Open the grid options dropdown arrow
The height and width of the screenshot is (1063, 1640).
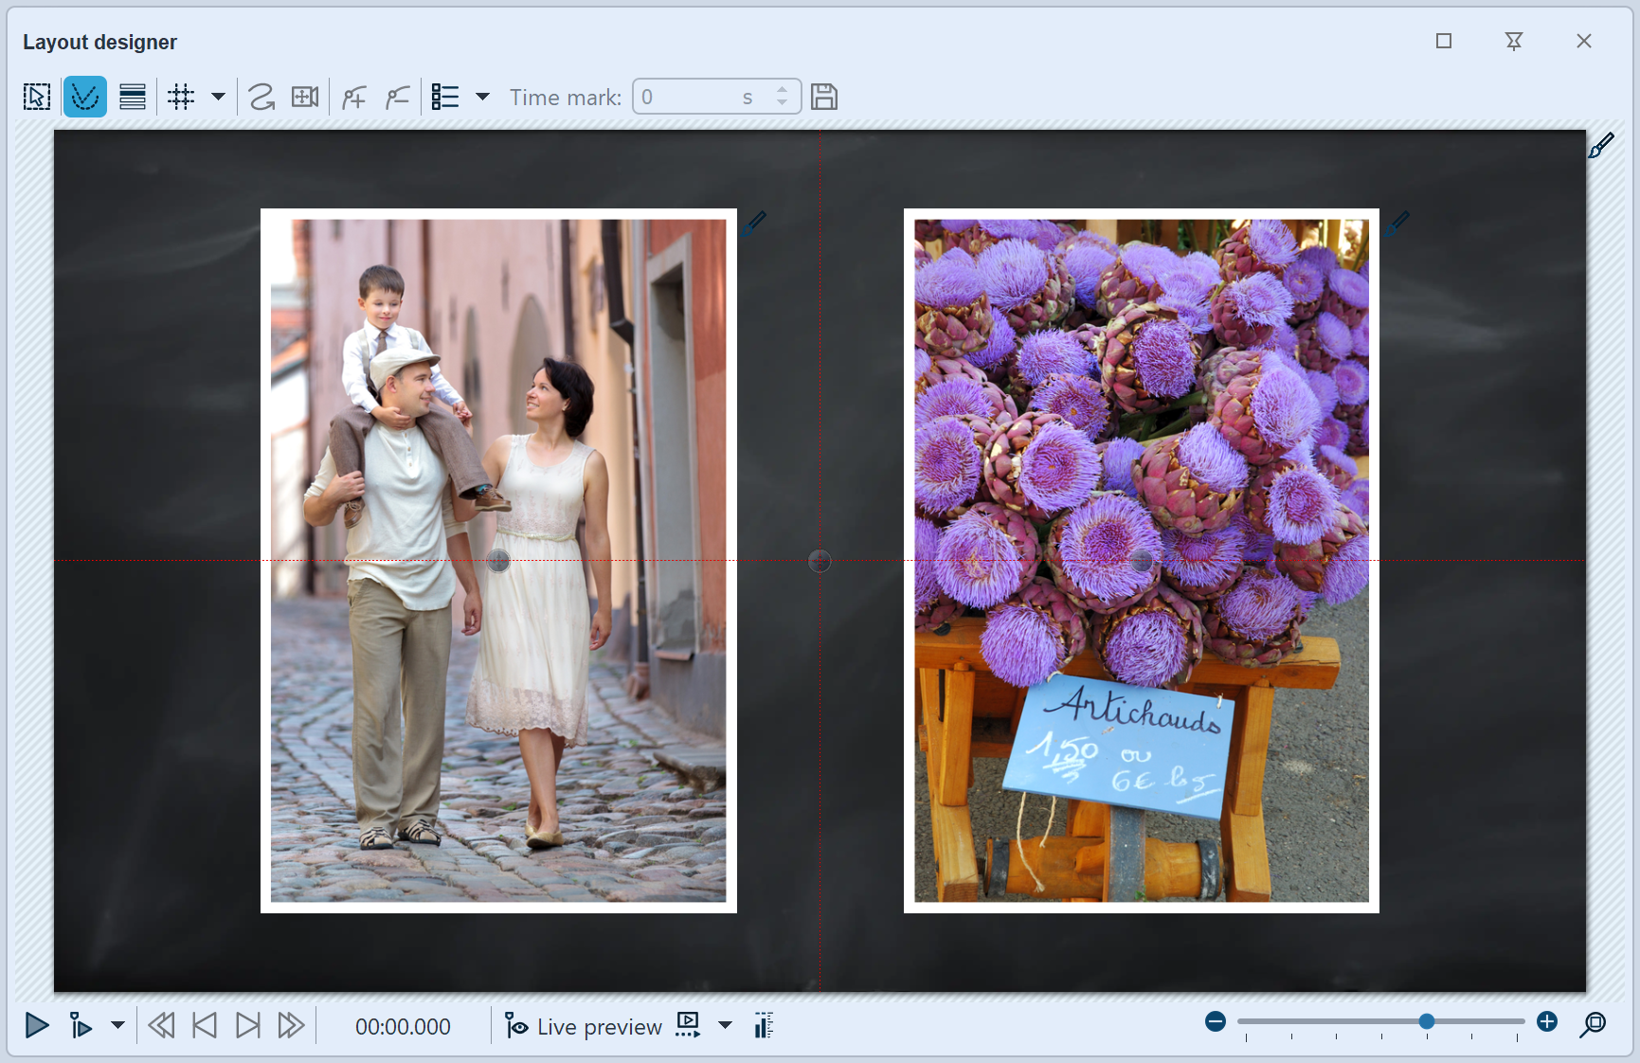point(218,97)
